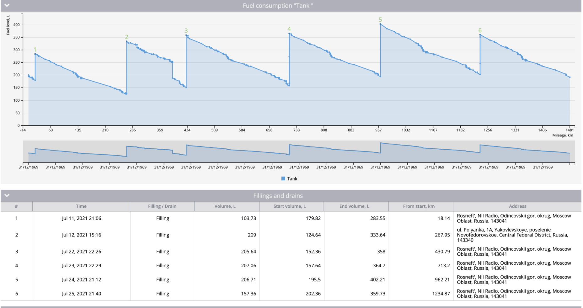The image size is (583, 308).
Task: Click end volume value 402.21
Action: pos(378,280)
